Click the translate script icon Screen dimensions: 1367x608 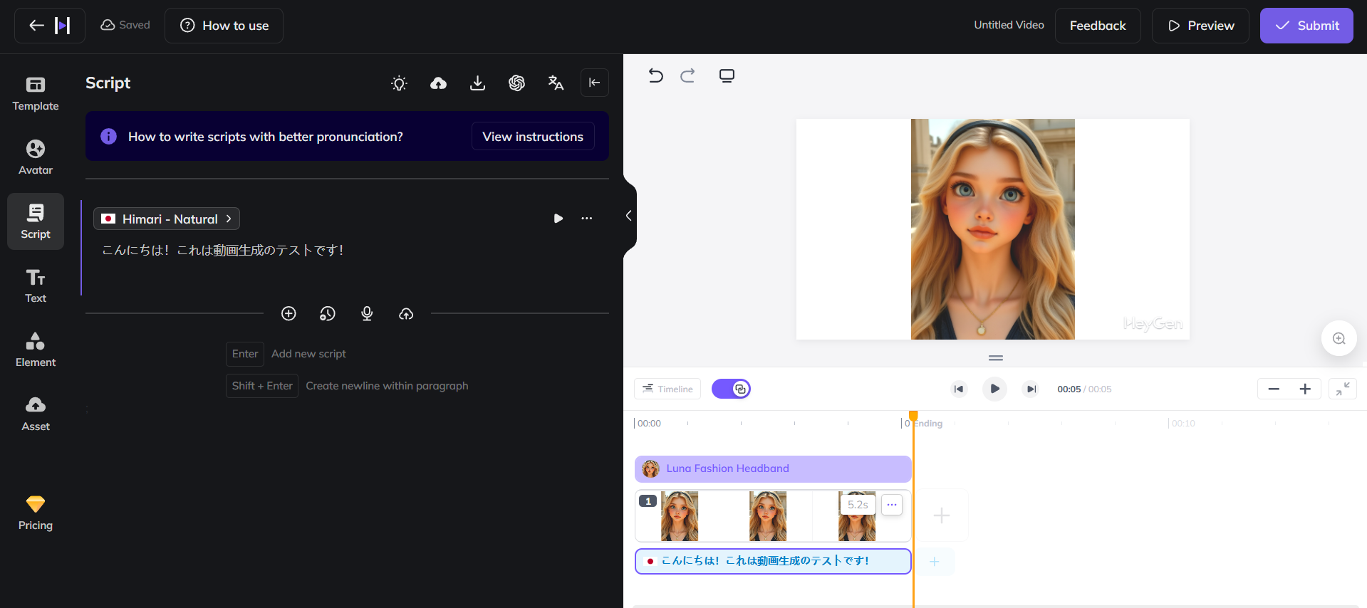[556, 83]
